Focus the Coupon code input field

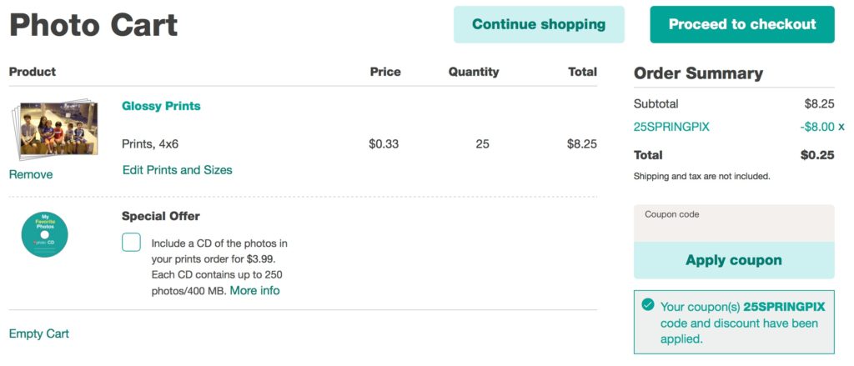(734, 223)
